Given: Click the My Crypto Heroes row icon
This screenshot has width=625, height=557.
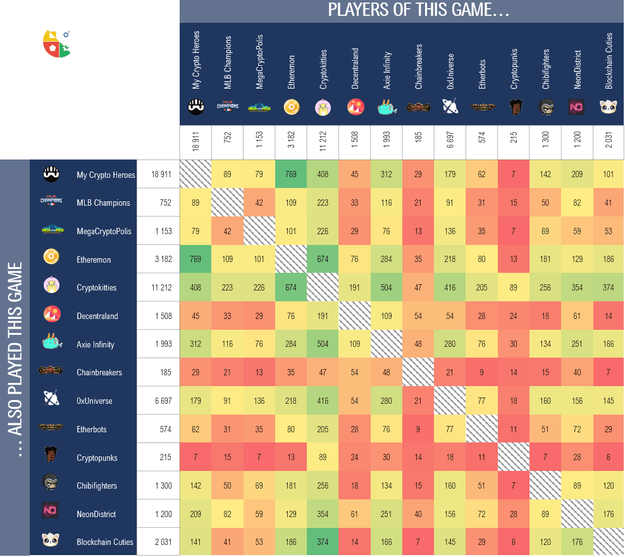Looking at the screenshot, I should click(x=51, y=174).
